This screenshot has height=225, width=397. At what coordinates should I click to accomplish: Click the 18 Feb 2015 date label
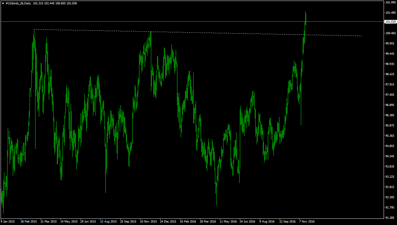click(29, 222)
